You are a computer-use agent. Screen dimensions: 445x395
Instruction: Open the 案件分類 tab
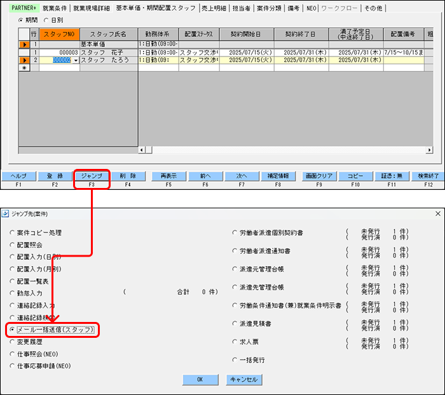click(269, 8)
